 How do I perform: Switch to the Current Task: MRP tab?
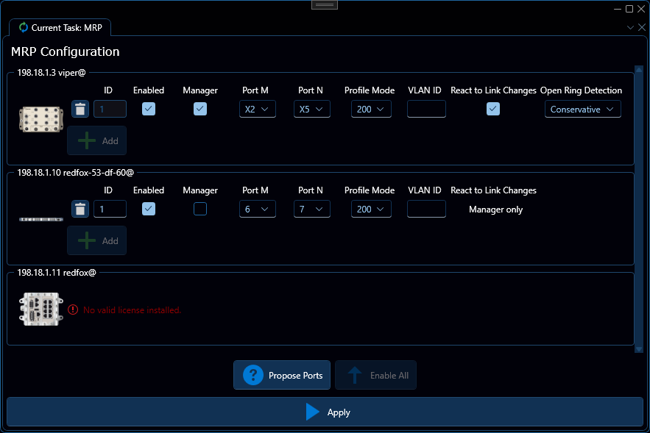[x=60, y=27]
